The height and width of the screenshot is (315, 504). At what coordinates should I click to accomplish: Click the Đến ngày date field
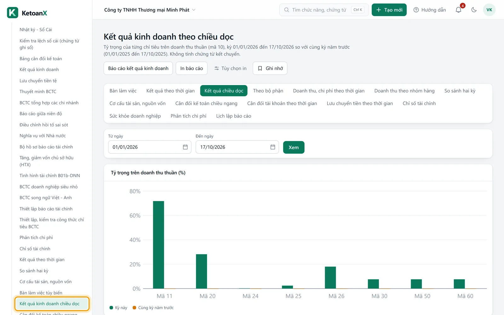(237, 147)
